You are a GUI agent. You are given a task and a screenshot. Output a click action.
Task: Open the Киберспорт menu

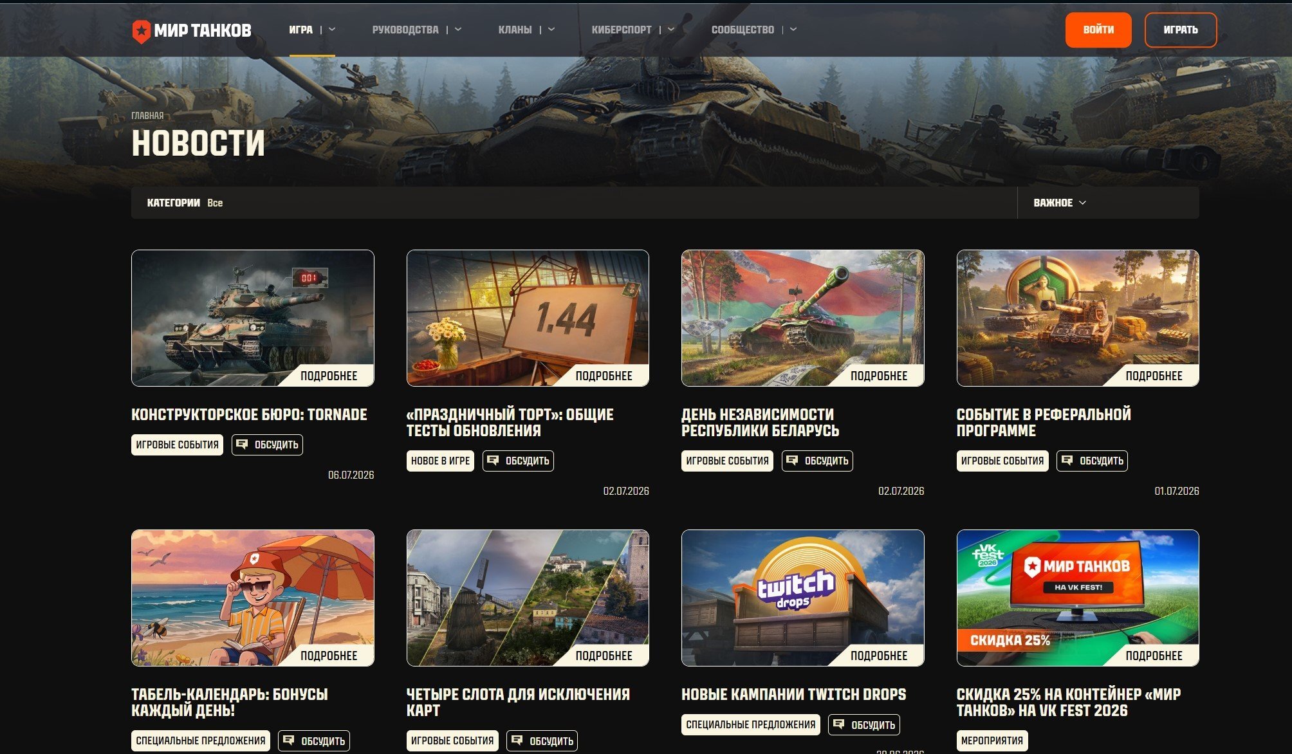622,30
